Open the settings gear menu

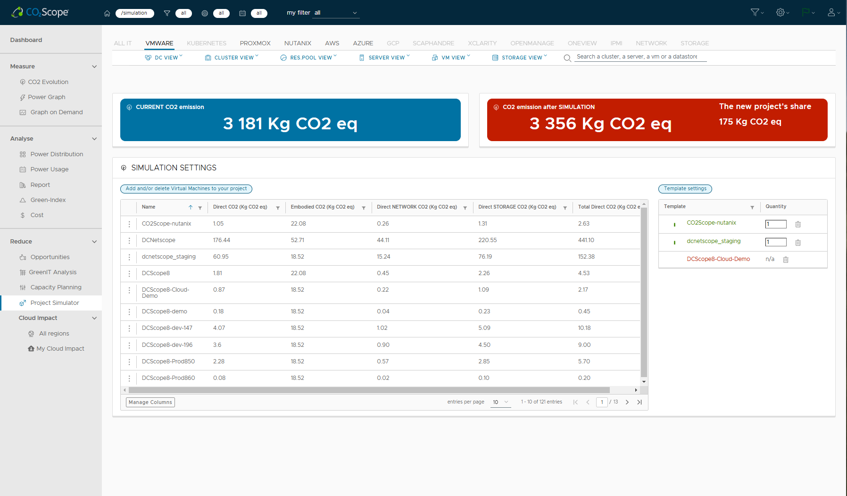(x=782, y=12)
